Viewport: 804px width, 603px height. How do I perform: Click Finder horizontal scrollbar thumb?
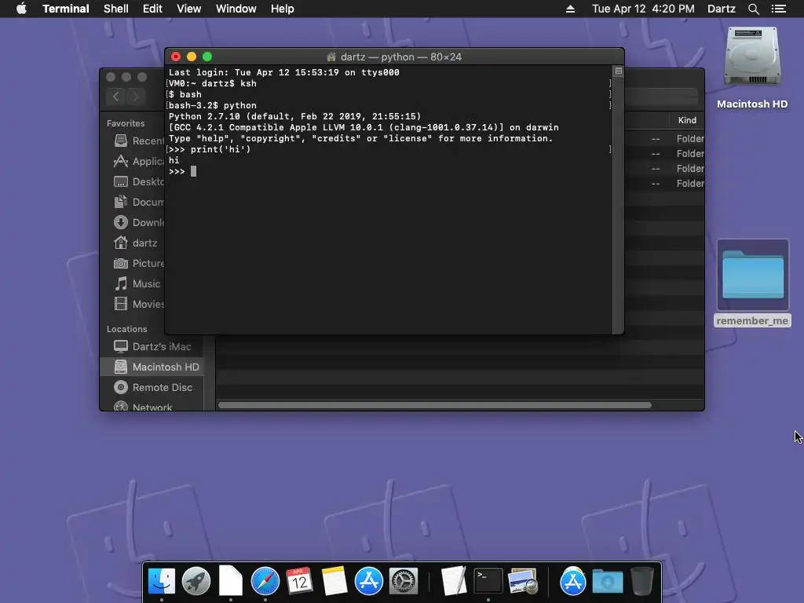click(435, 405)
